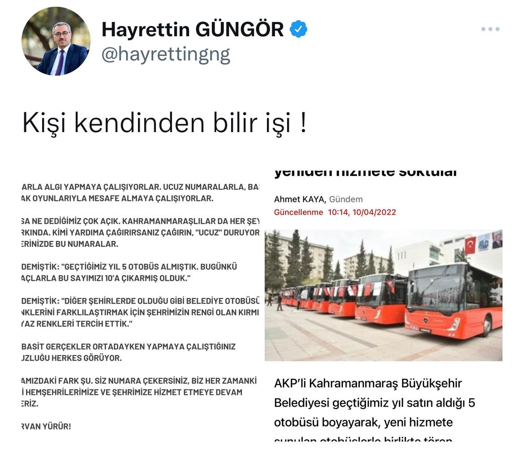Click the 5 OTOBÜS ALMIŞTIK quote paragraph
The image size is (524, 468).
129,272
